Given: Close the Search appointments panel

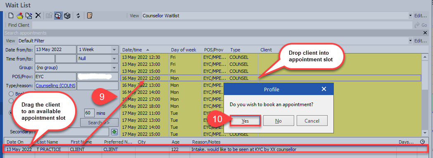Looking at the screenshot, I should pyautogui.click(x=425, y=33).
